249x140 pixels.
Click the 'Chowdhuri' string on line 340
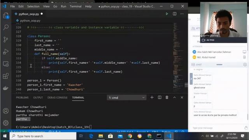[x=75, y=89]
